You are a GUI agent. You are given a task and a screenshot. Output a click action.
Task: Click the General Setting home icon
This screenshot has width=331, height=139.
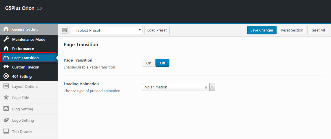click(x=6, y=29)
